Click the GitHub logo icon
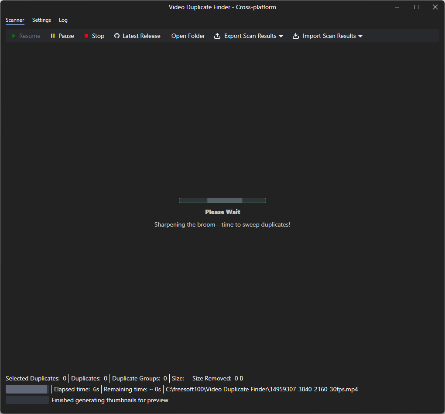Viewport: 445px width, 414px height. (x=116, y=36)
